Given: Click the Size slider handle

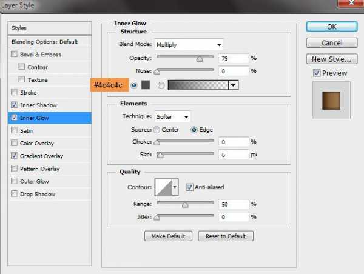Looking at the screenshot, I should tap(160, 155).
